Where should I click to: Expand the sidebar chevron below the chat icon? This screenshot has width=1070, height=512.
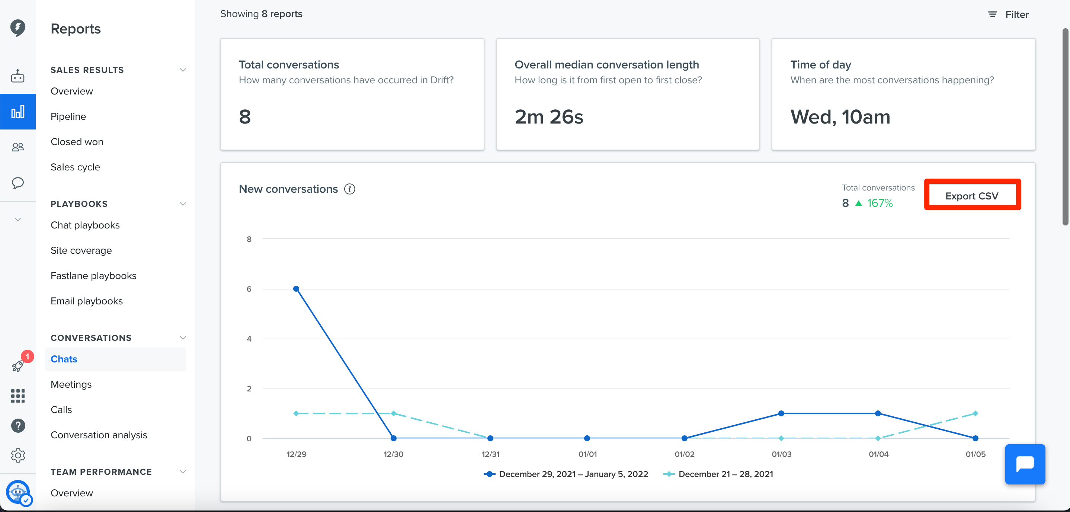(x=17, y=220)
